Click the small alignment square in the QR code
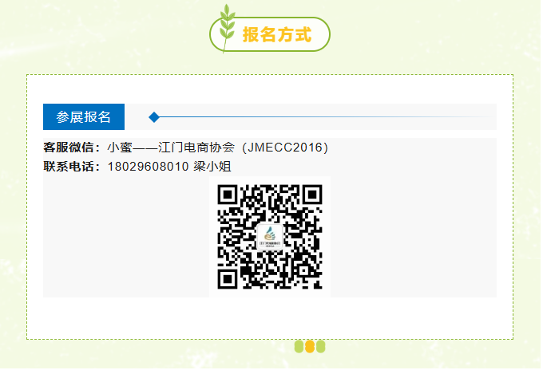 point(305,272)
